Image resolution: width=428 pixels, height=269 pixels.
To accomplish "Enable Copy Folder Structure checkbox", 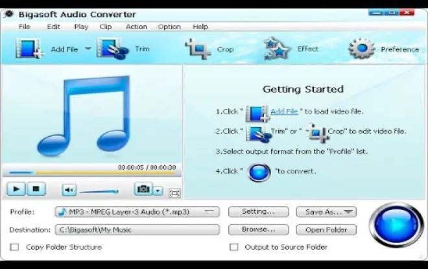I will 14,247.
